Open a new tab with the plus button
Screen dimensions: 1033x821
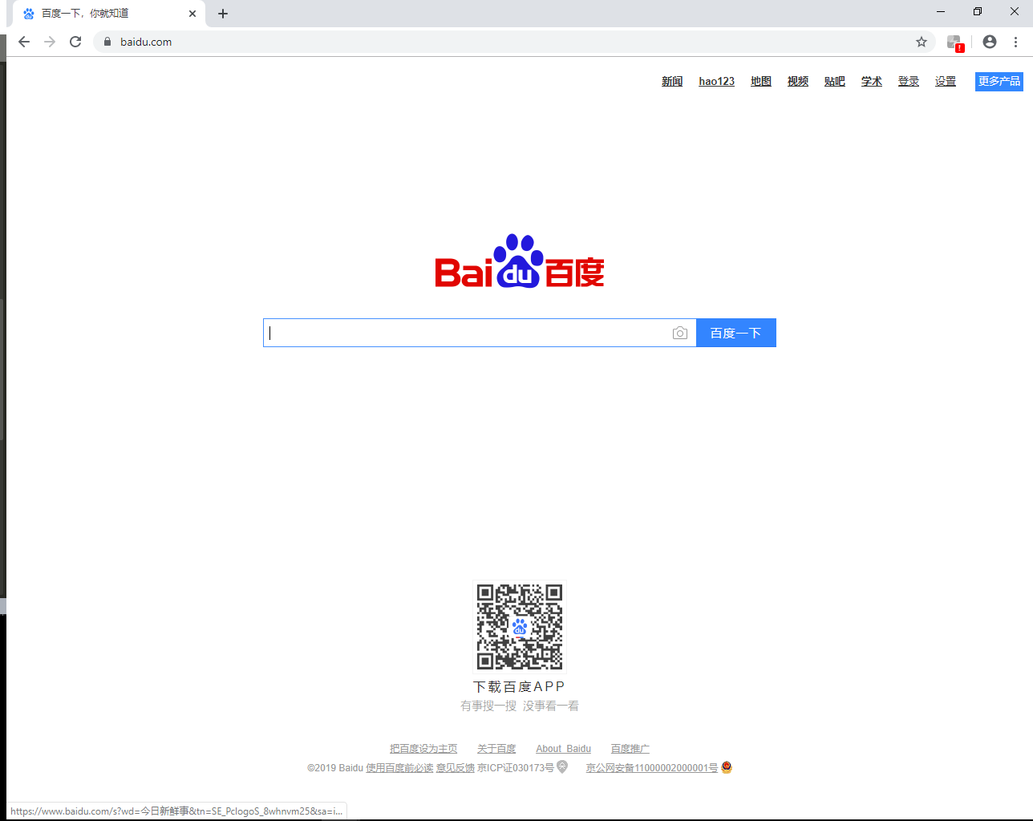223,14
